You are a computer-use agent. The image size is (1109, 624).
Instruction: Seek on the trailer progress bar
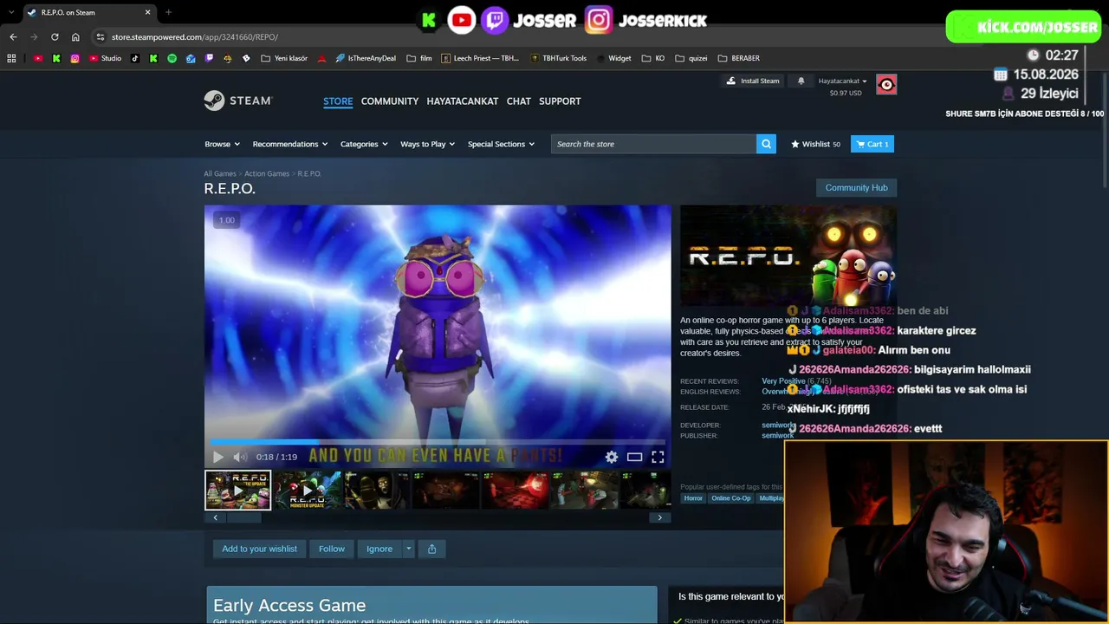point(438,443)
